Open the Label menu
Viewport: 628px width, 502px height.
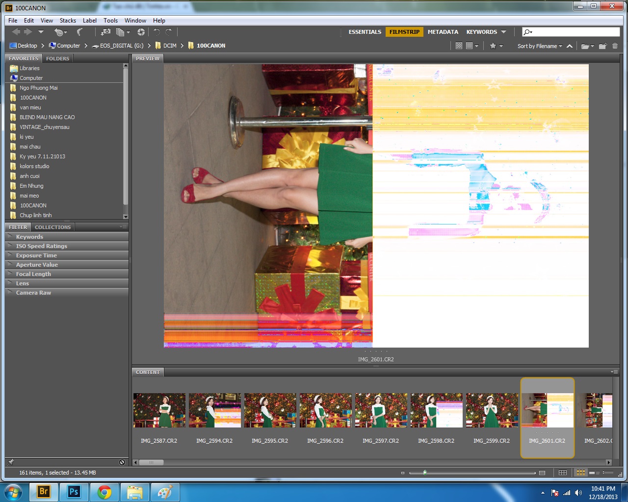[x=90, y=21]
